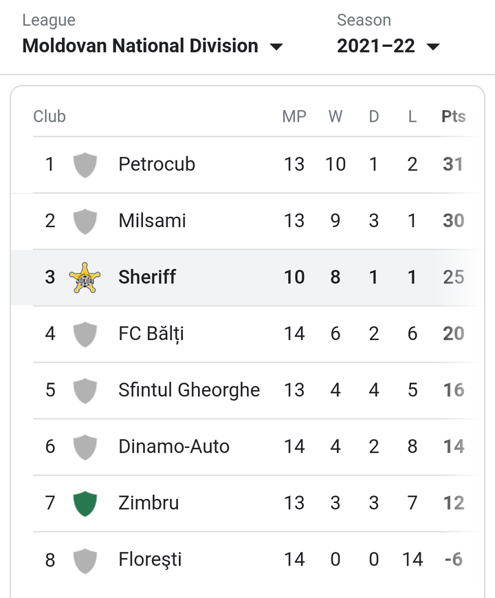Open the Moldovan National Division league dropdown
Screen dimensions: 495x598
coord(153,46)
